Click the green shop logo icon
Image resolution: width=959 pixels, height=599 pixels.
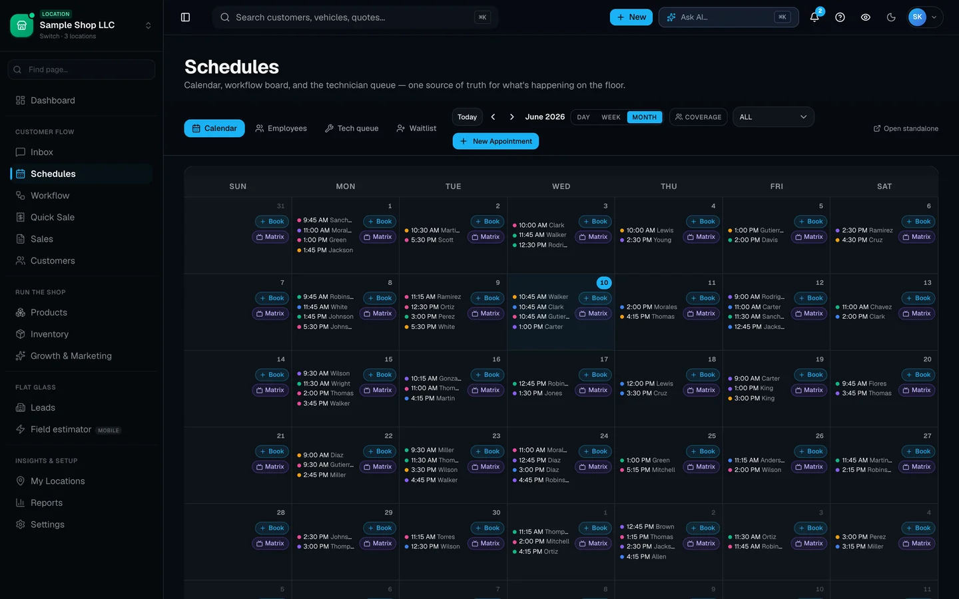(22, 25)
